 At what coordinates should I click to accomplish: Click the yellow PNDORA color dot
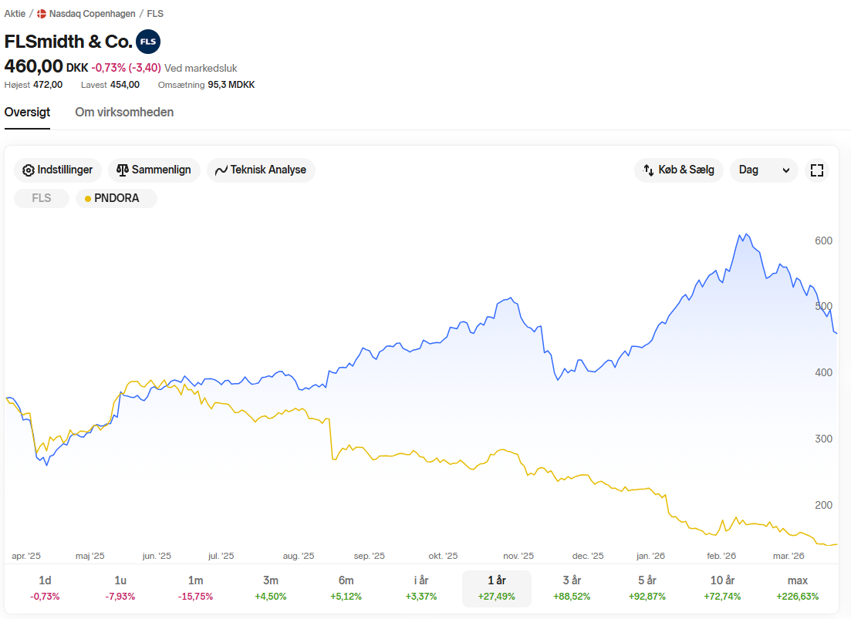[87, 199]
